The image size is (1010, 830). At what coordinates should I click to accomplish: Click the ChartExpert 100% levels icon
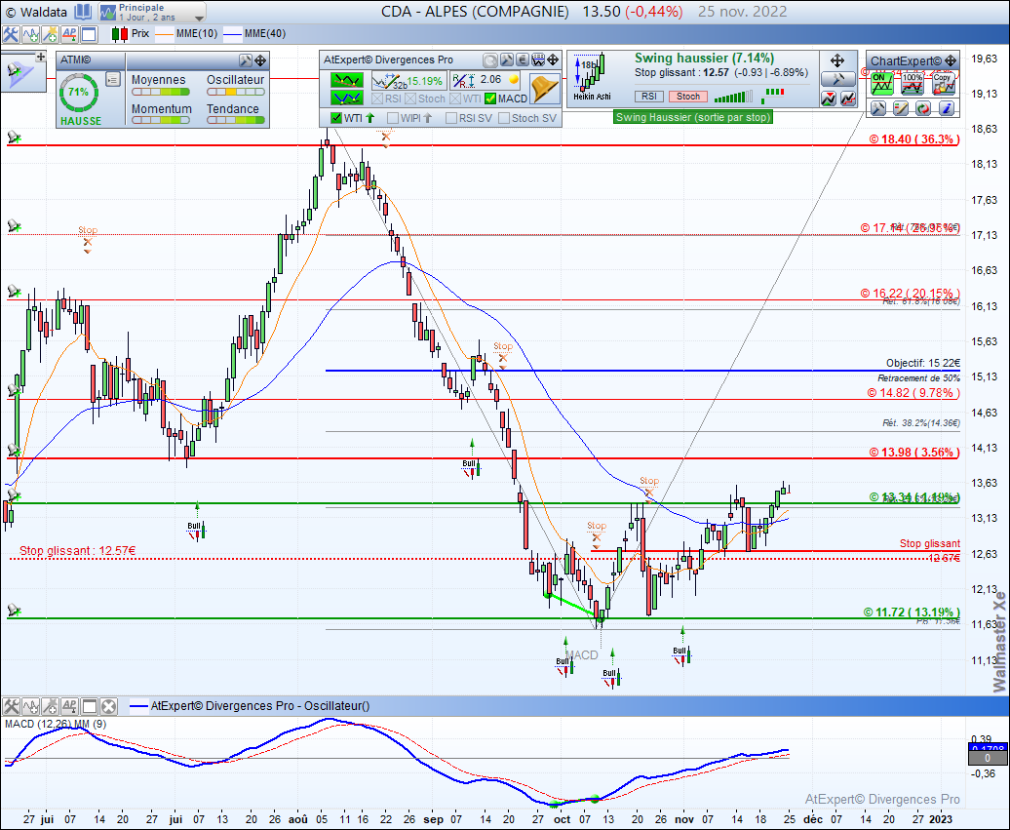[913, 84]
